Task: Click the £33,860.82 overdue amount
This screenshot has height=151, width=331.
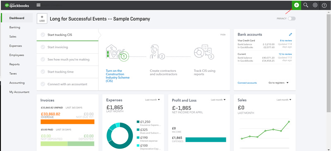Action: 50,114
